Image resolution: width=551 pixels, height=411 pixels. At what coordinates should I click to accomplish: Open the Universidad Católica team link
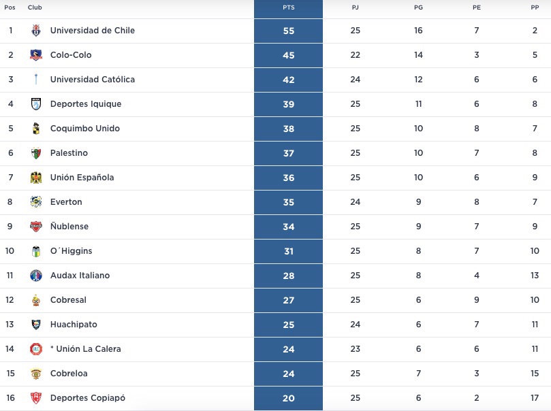[93, 80]
